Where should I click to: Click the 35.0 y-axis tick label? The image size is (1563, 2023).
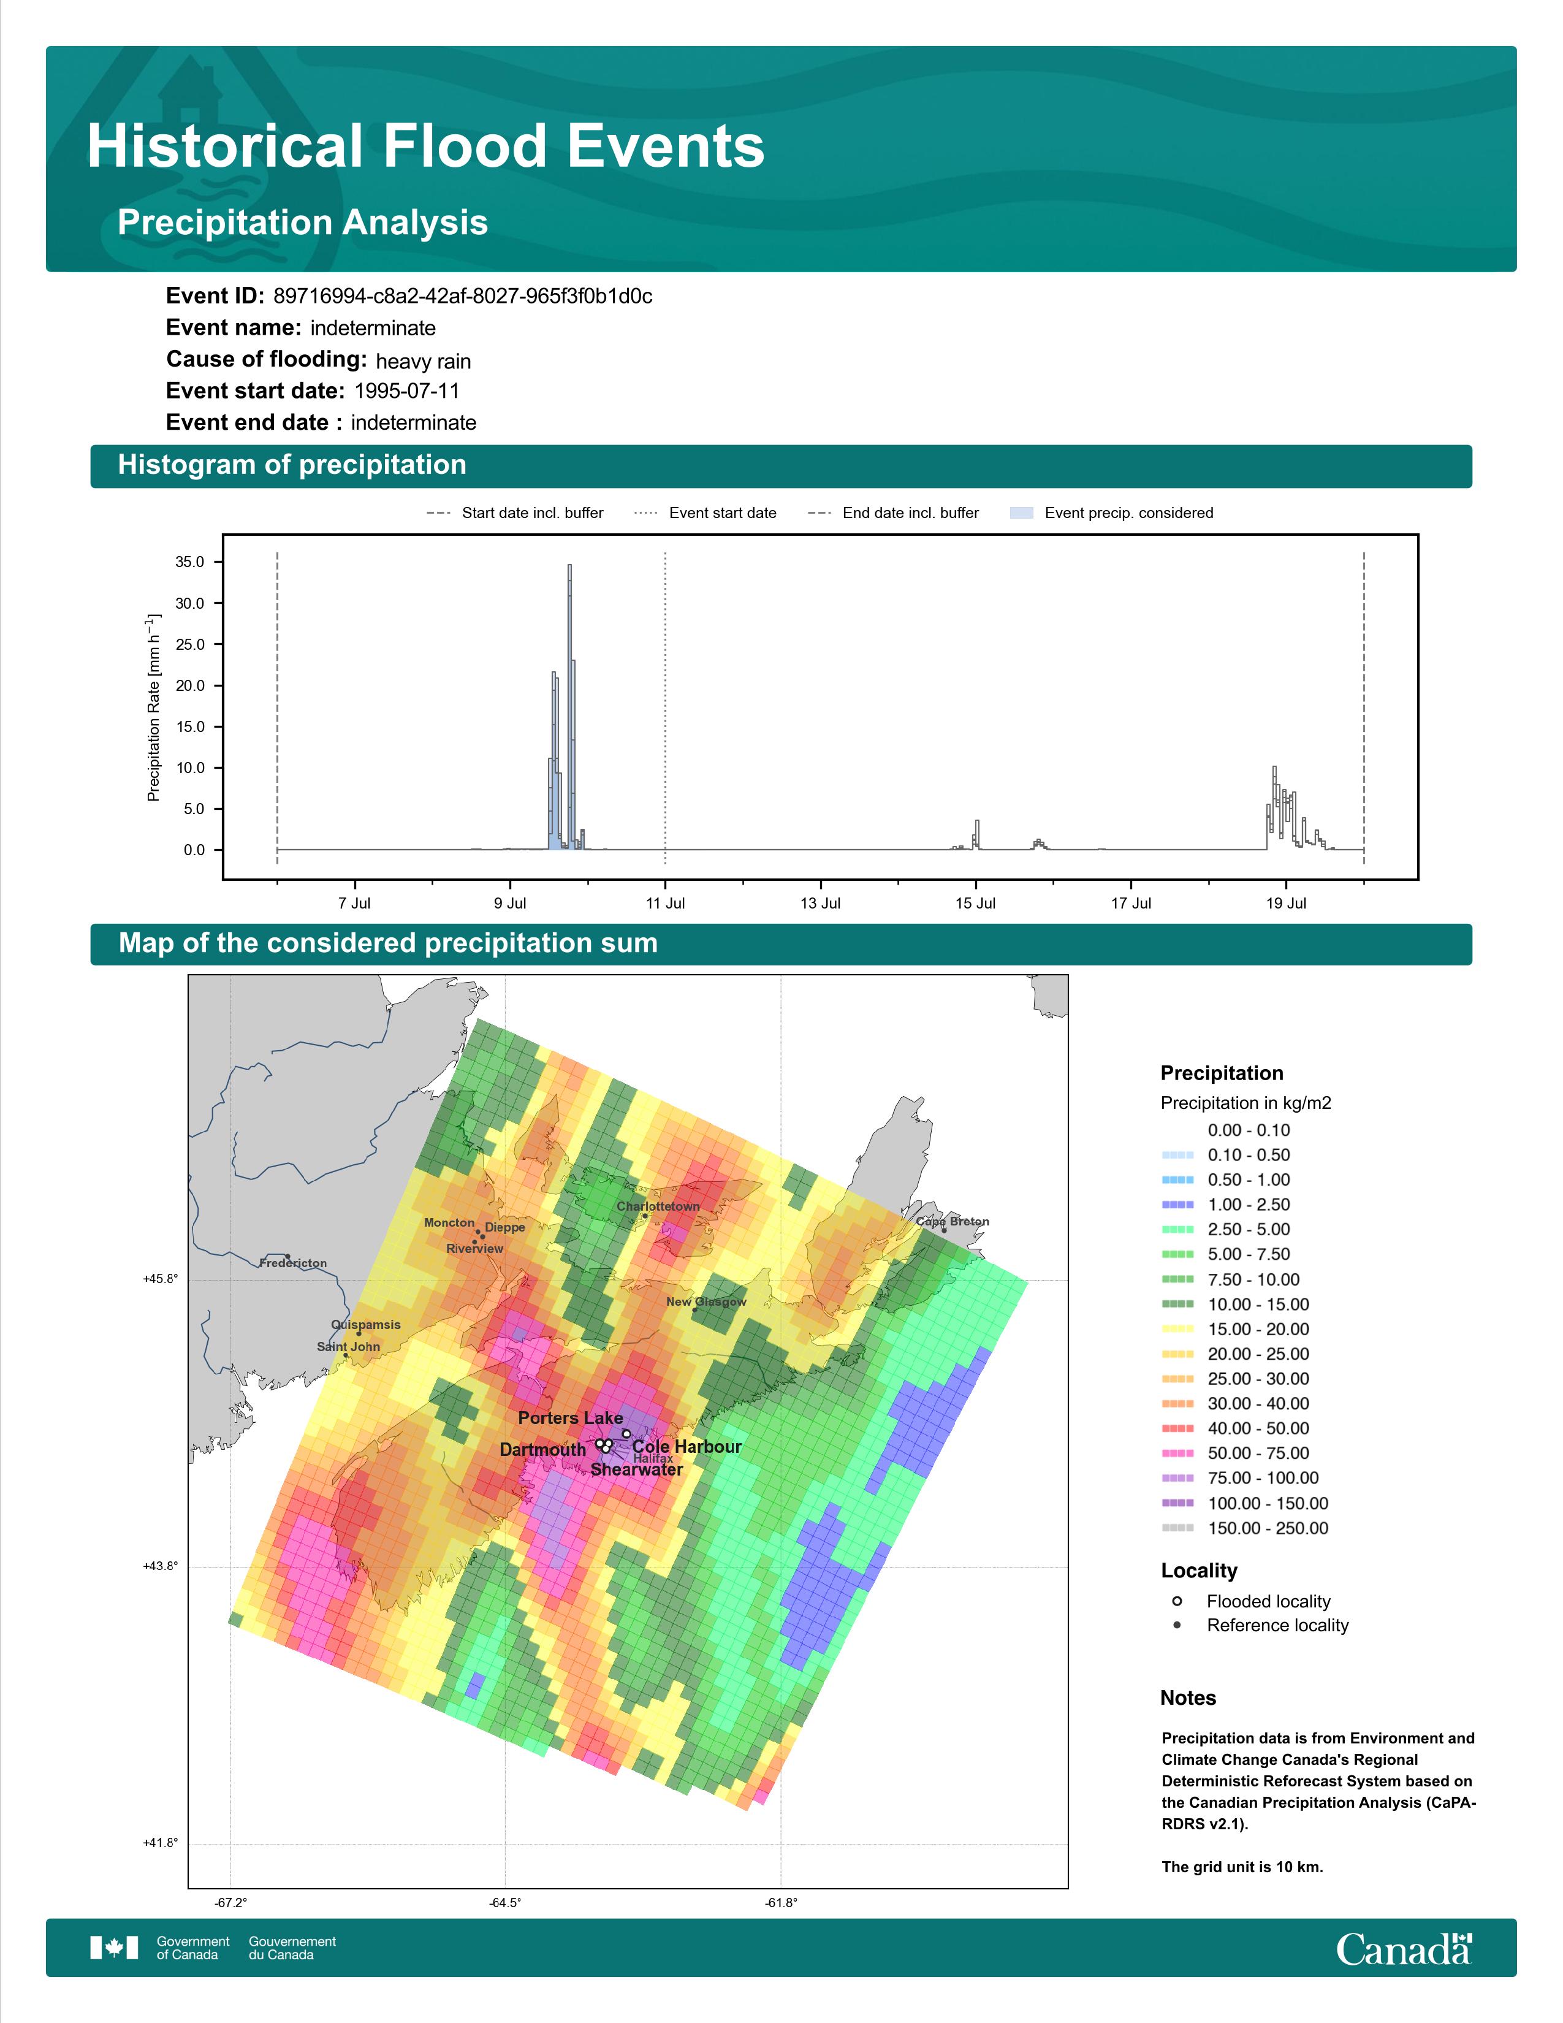pos(190,562)
